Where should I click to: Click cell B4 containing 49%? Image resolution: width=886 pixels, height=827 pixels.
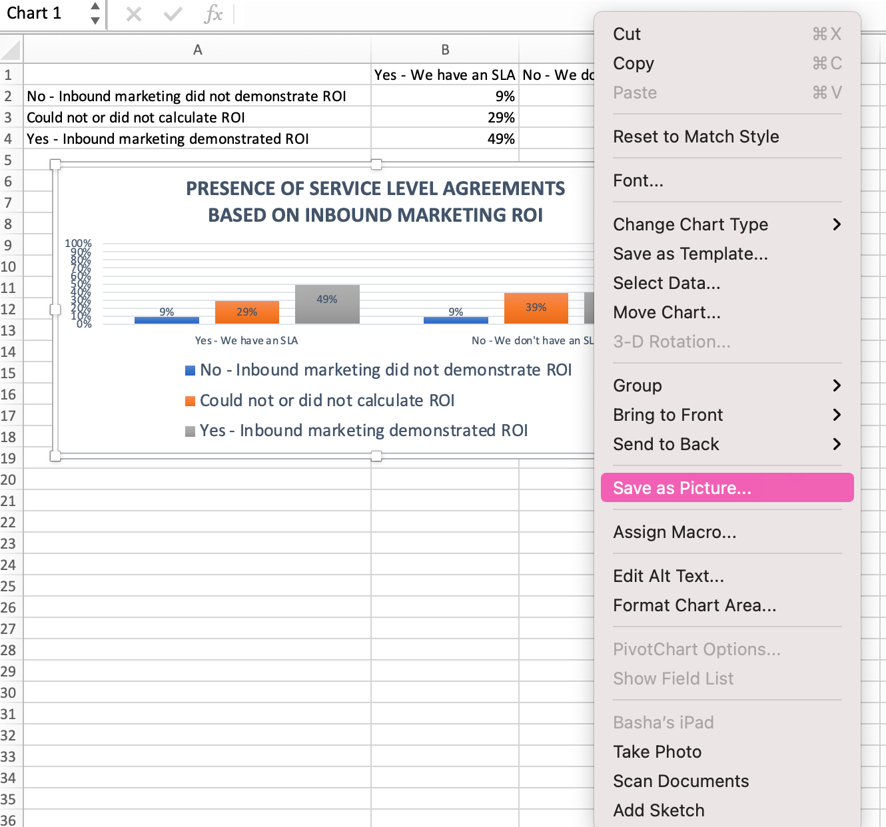coord(445,138)
